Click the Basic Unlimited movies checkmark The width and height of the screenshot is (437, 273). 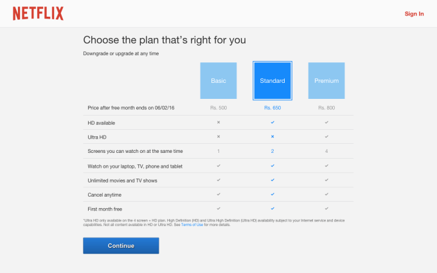click(219, 180)
